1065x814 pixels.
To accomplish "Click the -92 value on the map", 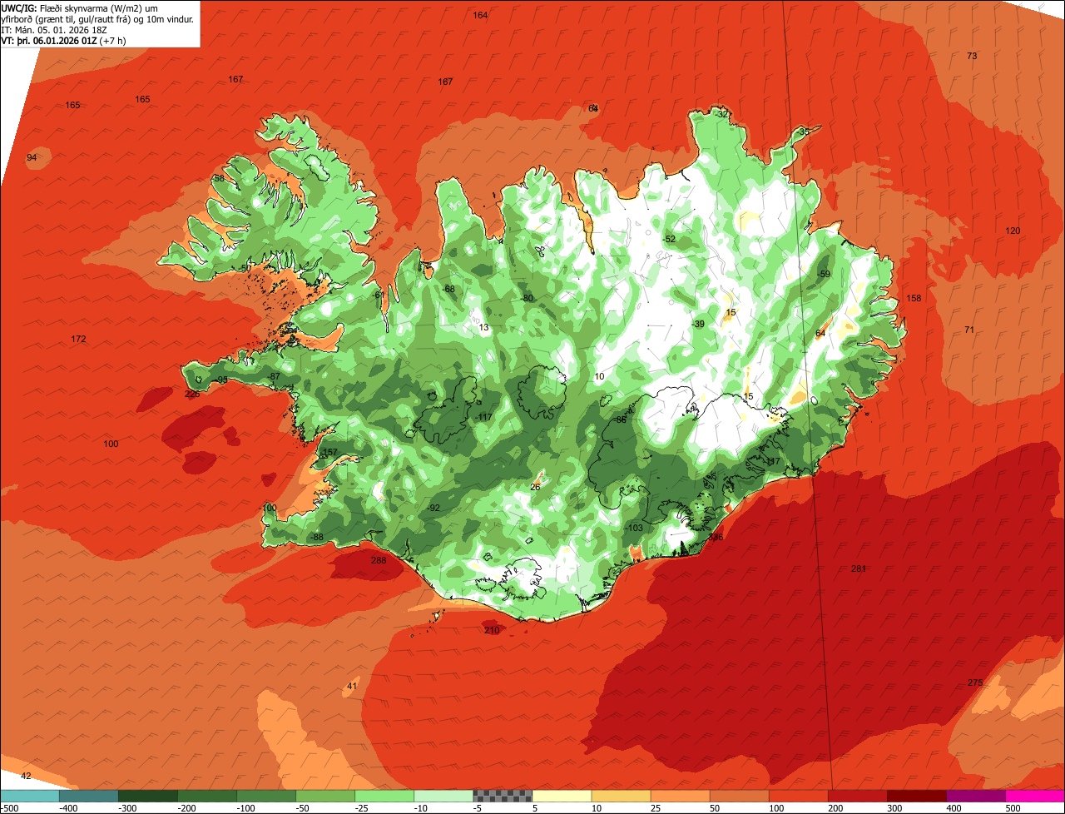I will pyautogui.click(x=433, y=508).
